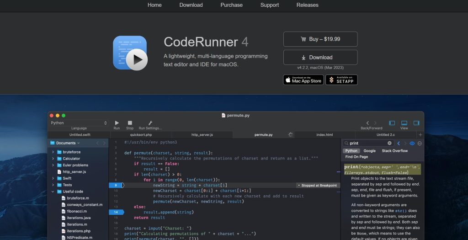Expand the Tests folder
The height and width of the screenshot is (240, 468).
pos(53,185)
